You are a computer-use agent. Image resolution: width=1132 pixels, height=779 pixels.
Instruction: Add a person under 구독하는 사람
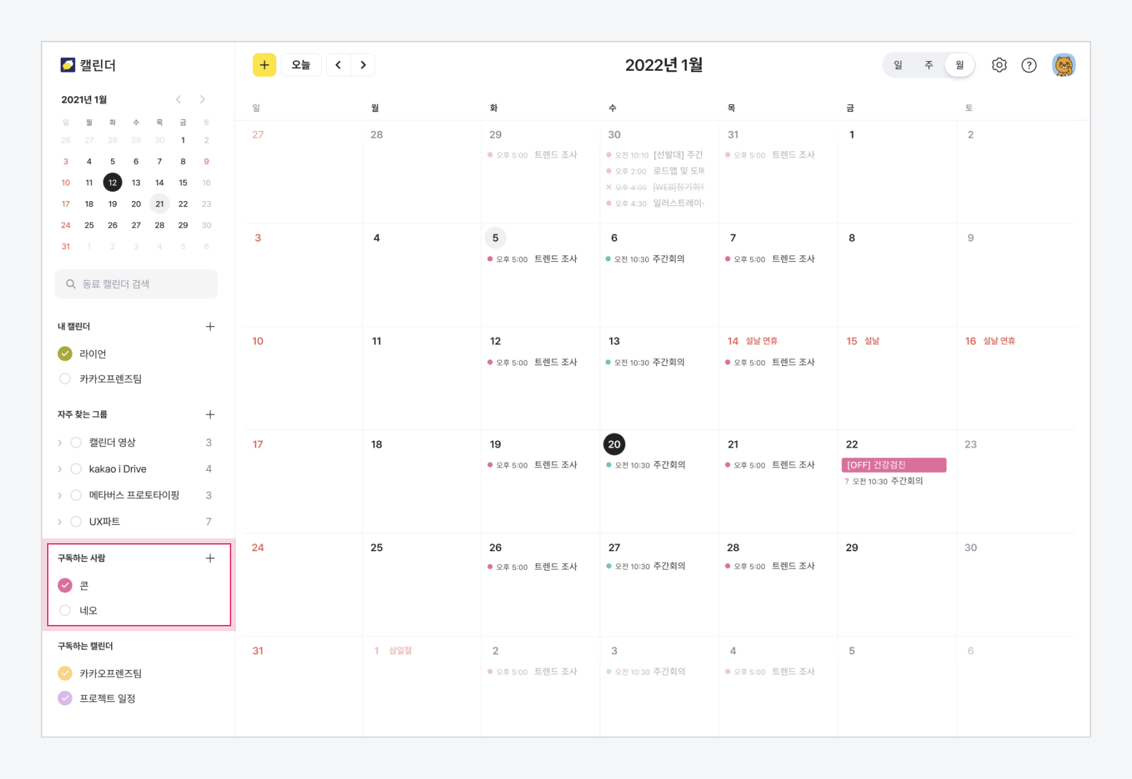click(x=210, y=558)
